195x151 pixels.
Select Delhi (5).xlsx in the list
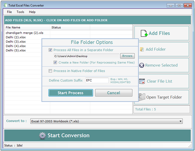pos(16,51)
